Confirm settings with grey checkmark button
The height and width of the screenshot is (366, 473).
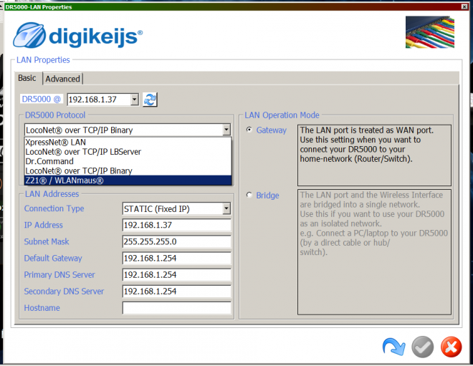[x=423, y=347]
